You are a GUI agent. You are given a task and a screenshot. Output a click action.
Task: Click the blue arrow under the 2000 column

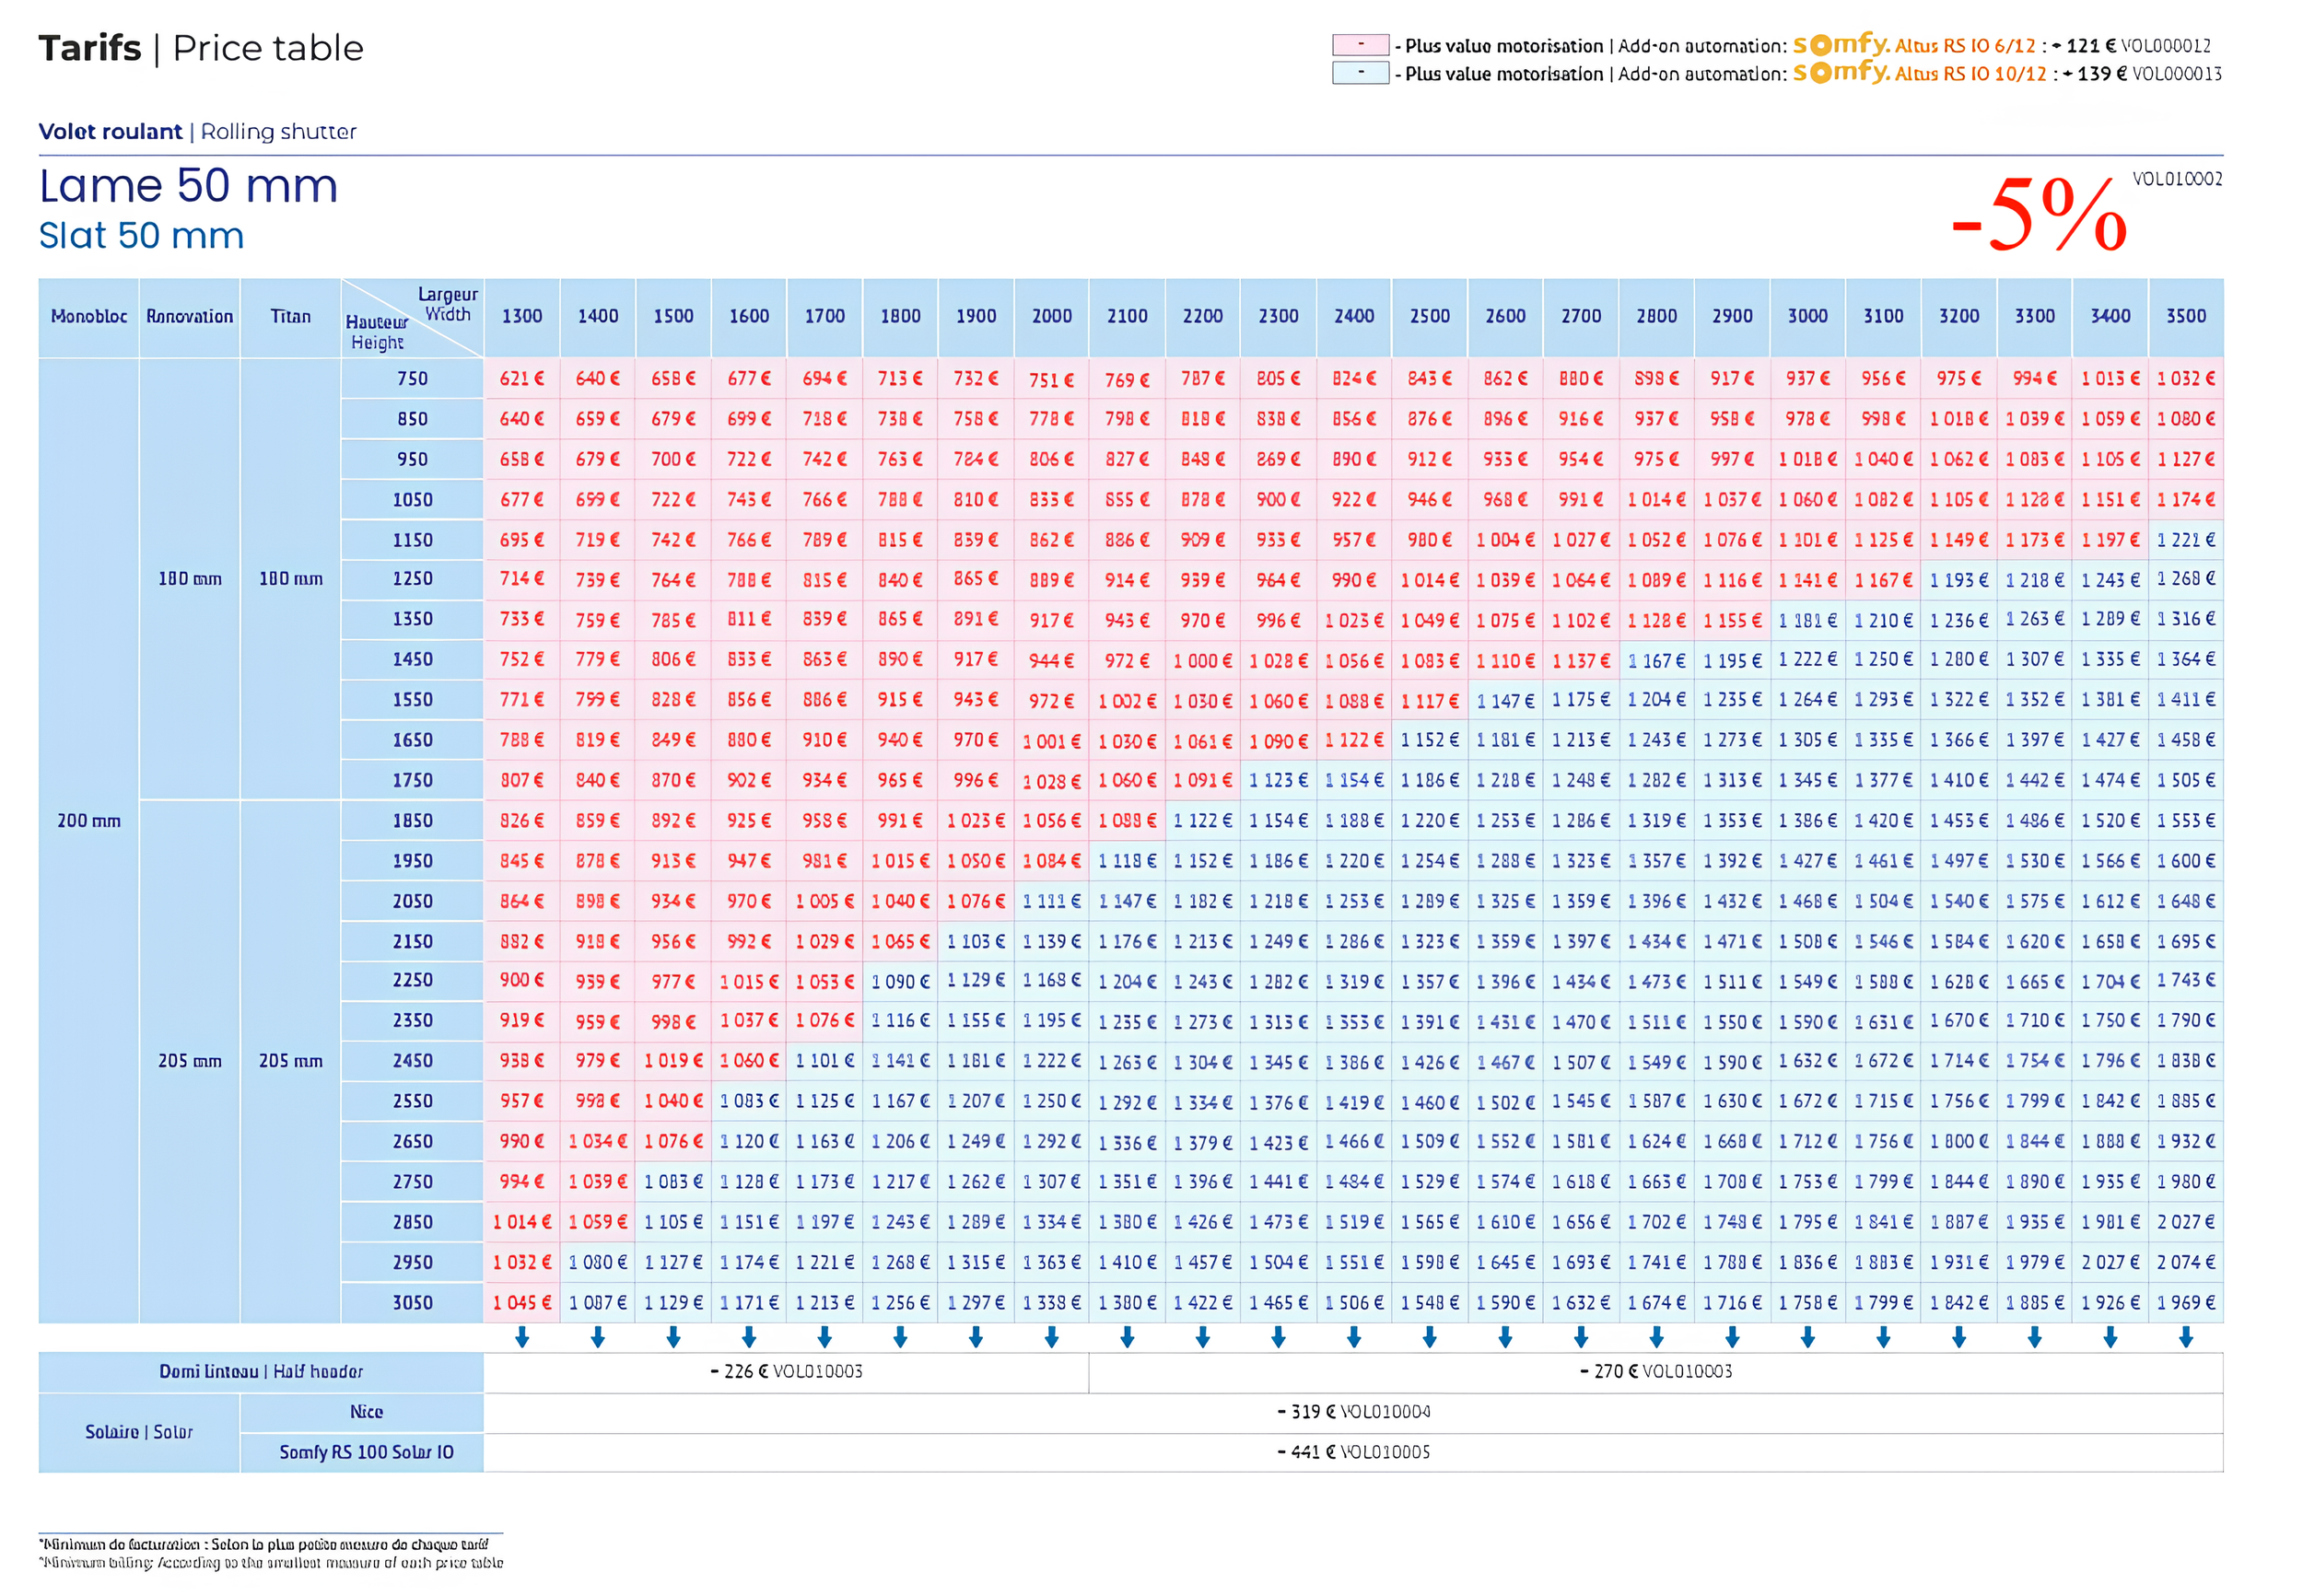1051,1337
